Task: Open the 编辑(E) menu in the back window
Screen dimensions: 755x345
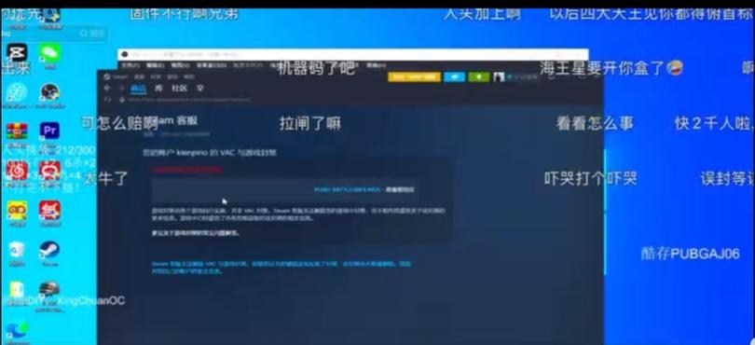Action: pyautogui.click(x=155, y=65)
